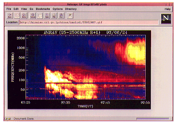175x124 pixels.
Task: Open the Bookmarks menu
Action: 43,9
